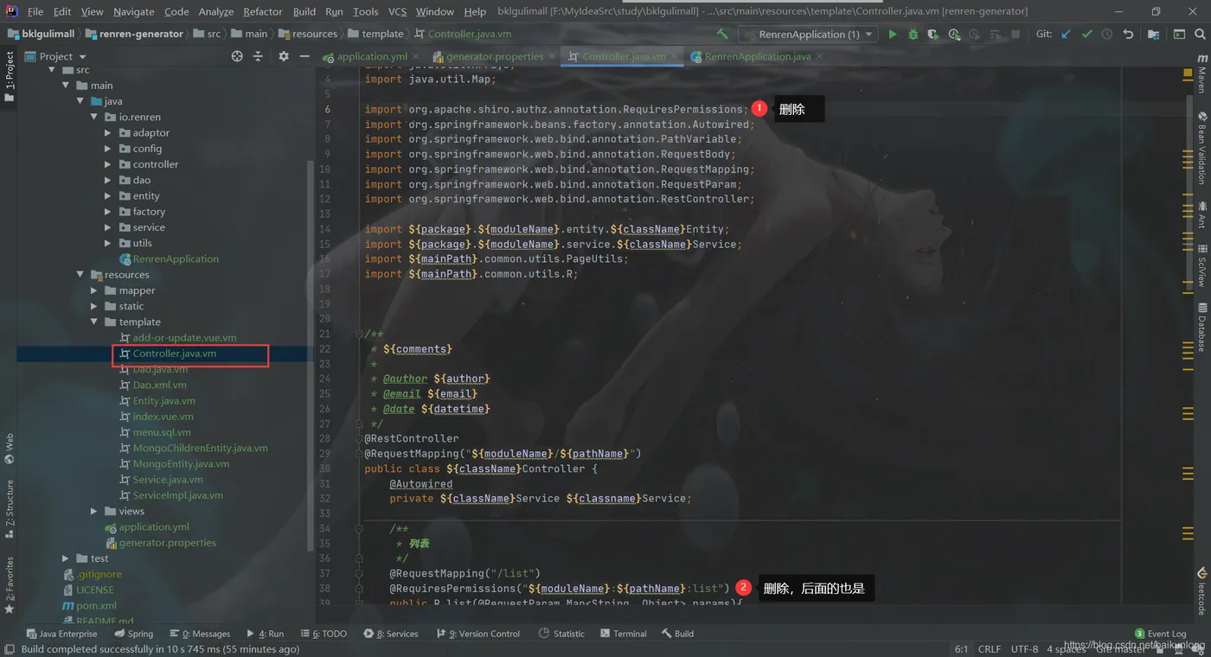Click the renren-generator breadcrumb
This screenshot has width=1211, height=657.
135,34
